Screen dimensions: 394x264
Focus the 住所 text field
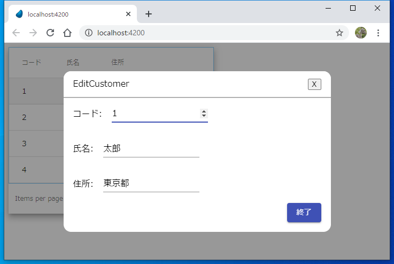pyautogui.click(x=151, y=183)
